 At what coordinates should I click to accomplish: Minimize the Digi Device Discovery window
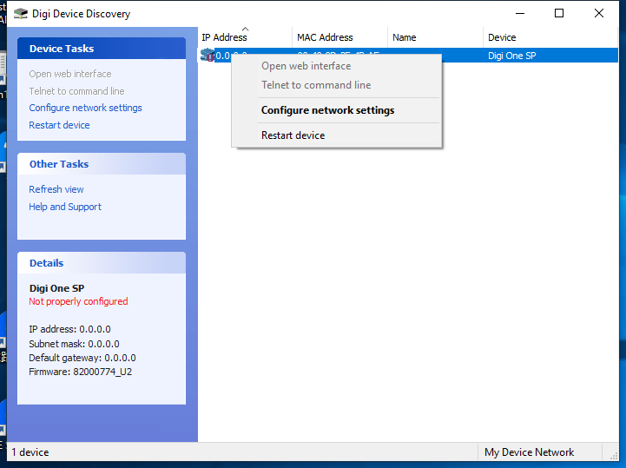(x=520, y=13)
